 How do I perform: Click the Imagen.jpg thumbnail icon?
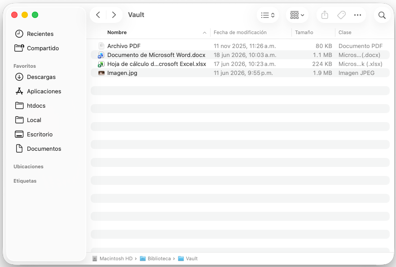[101, 73]
